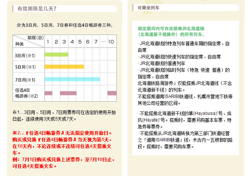Click the pink bar under column 10

coord(112,93)
